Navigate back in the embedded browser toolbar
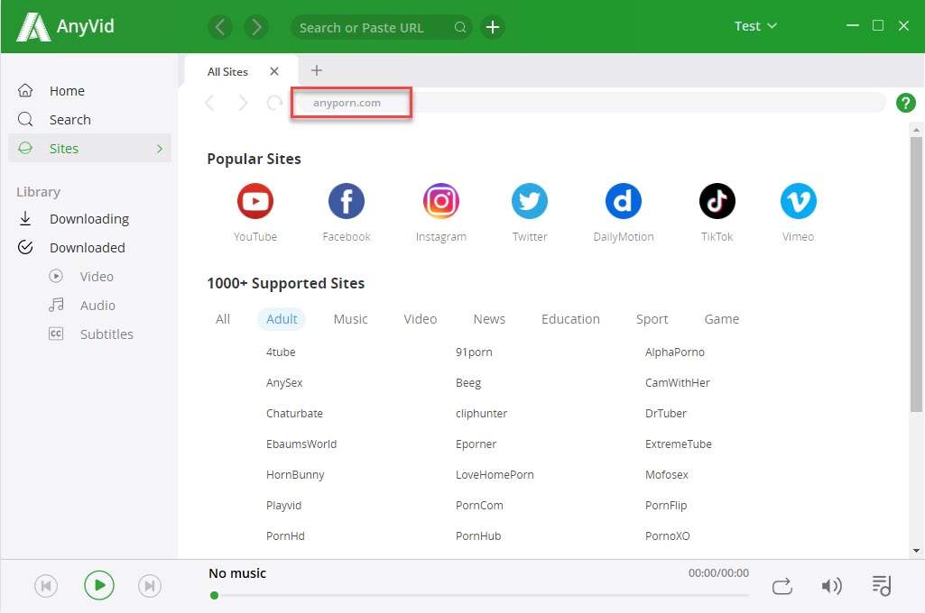This screenshot has width=925, height=613. point(210,103)
